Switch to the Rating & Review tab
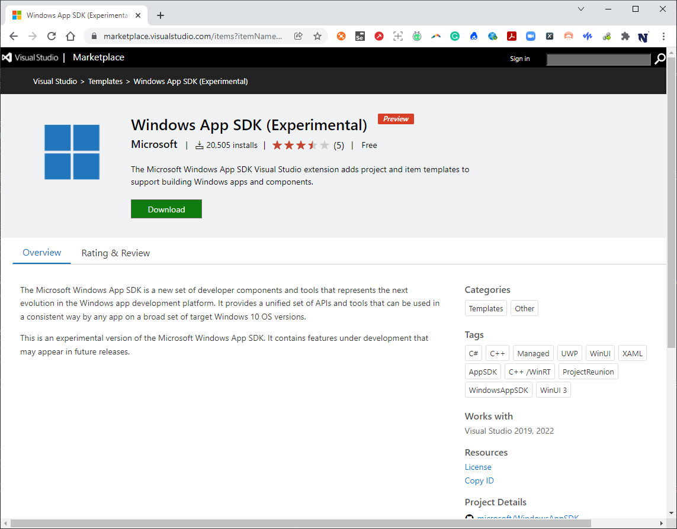 (115, 253)
